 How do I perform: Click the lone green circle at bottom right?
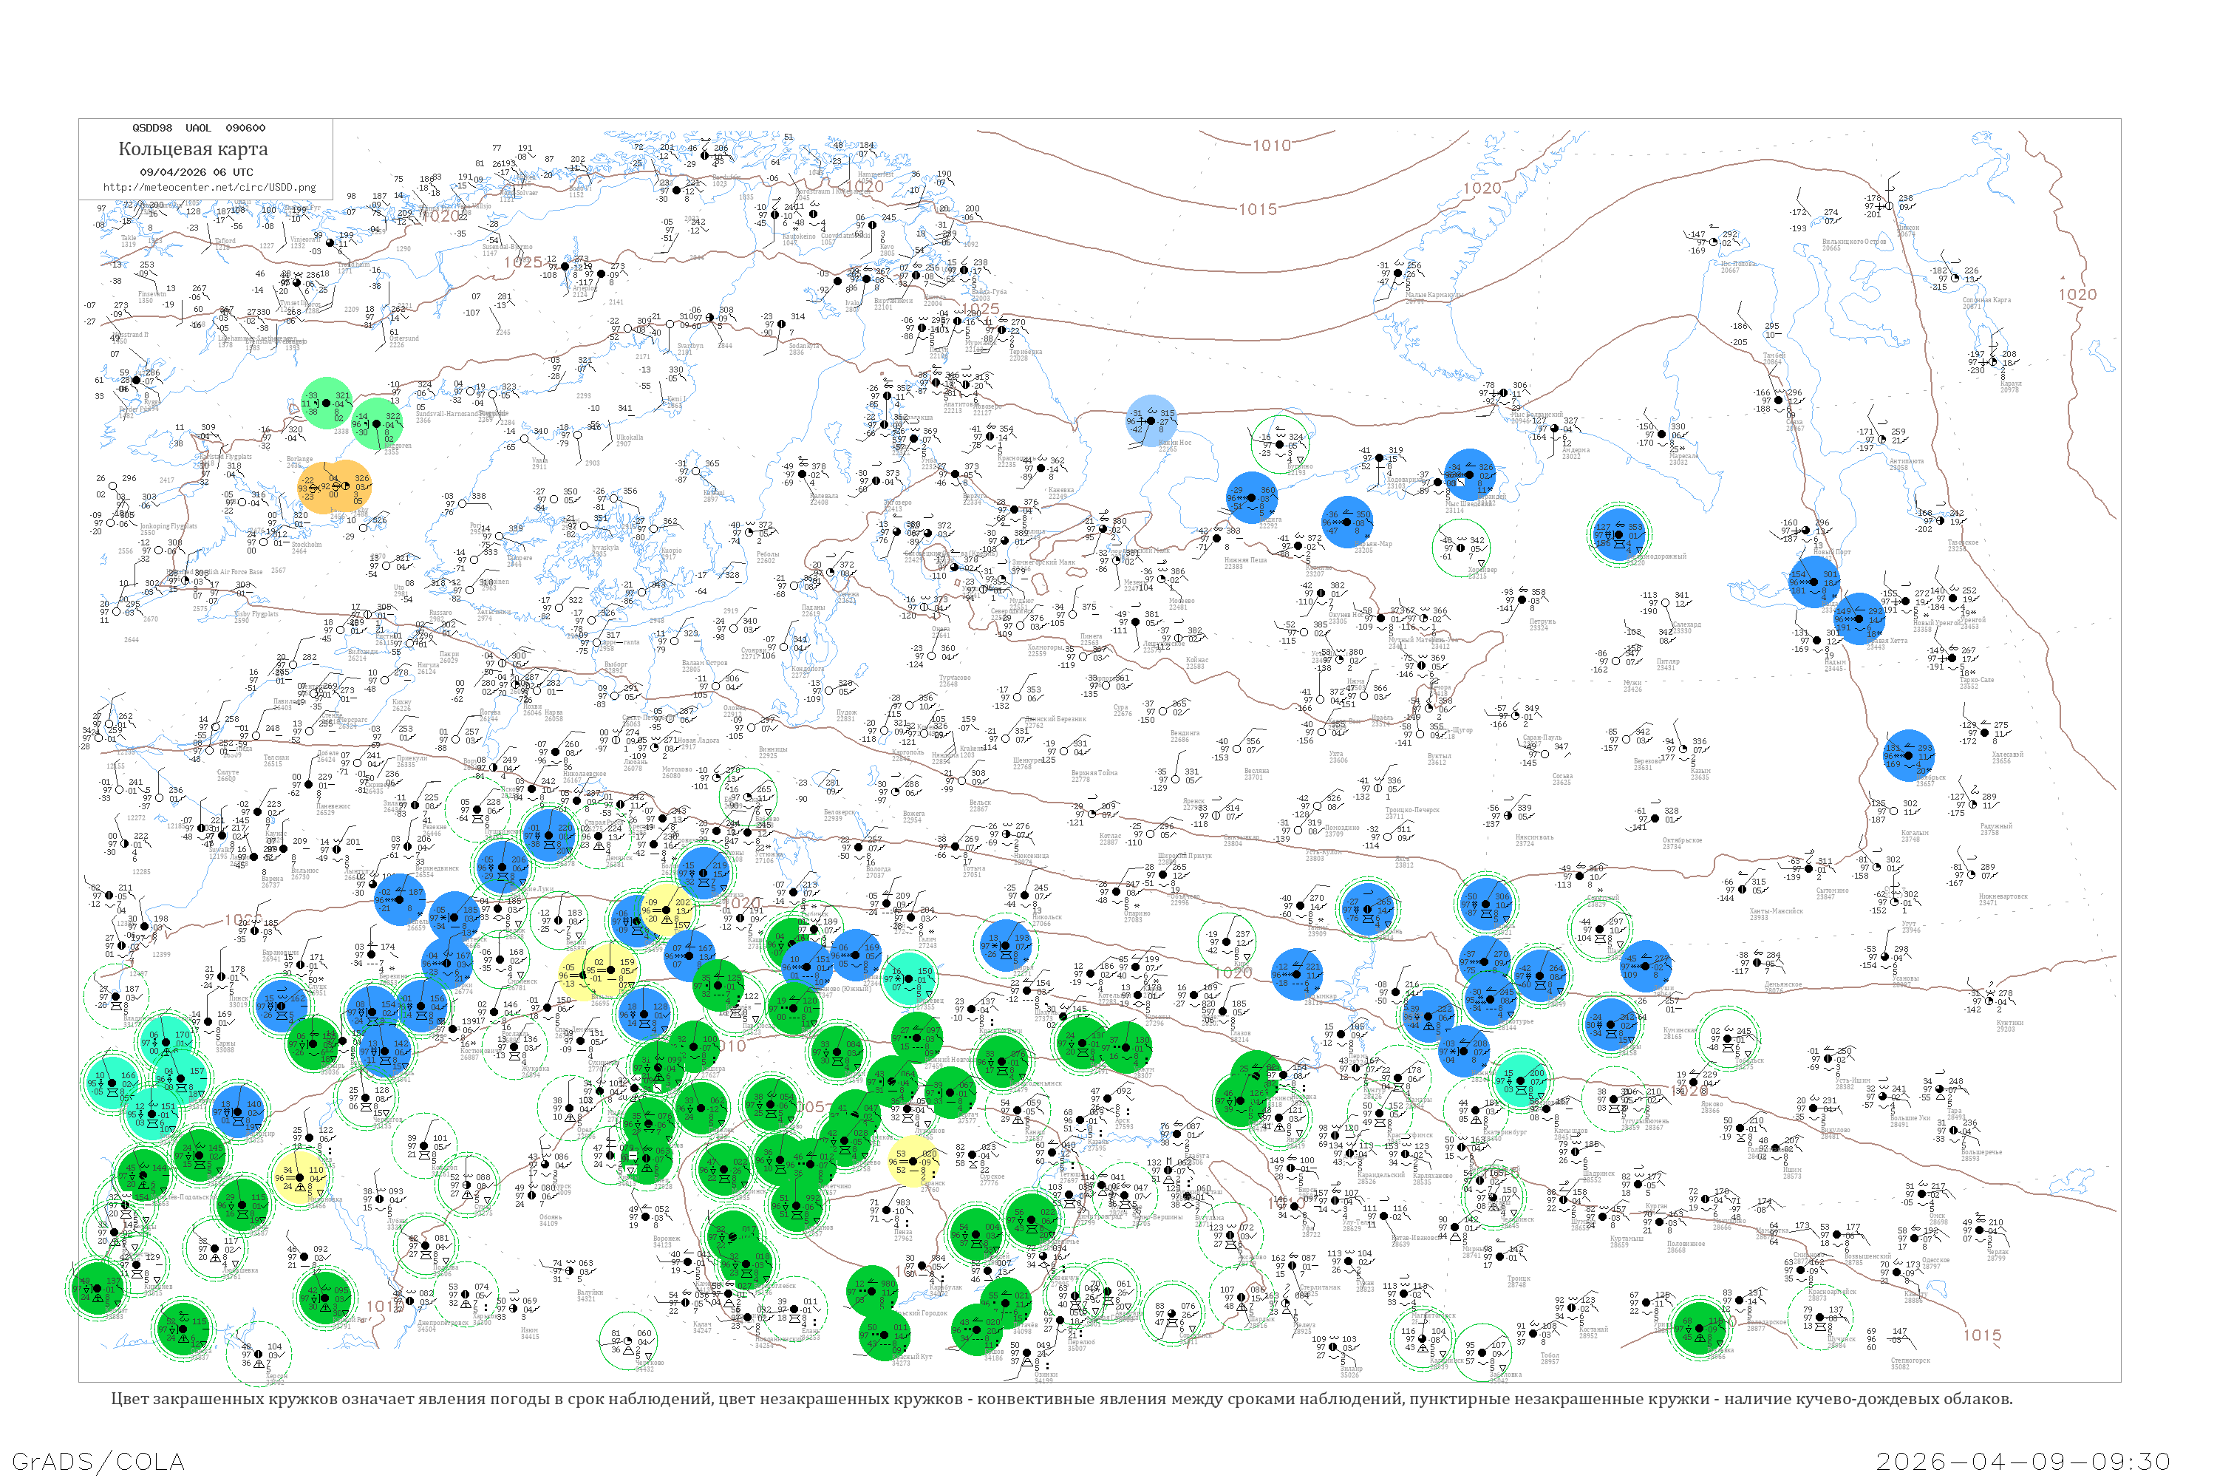1700,1328
